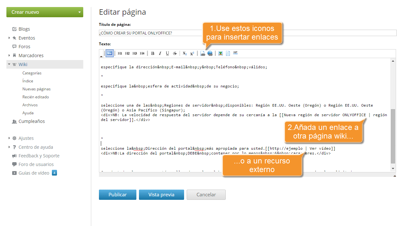Viewport: 397px width, 226px height.
Task: Click the editor resize arrow at bottom right
Action: pos(394,175)
